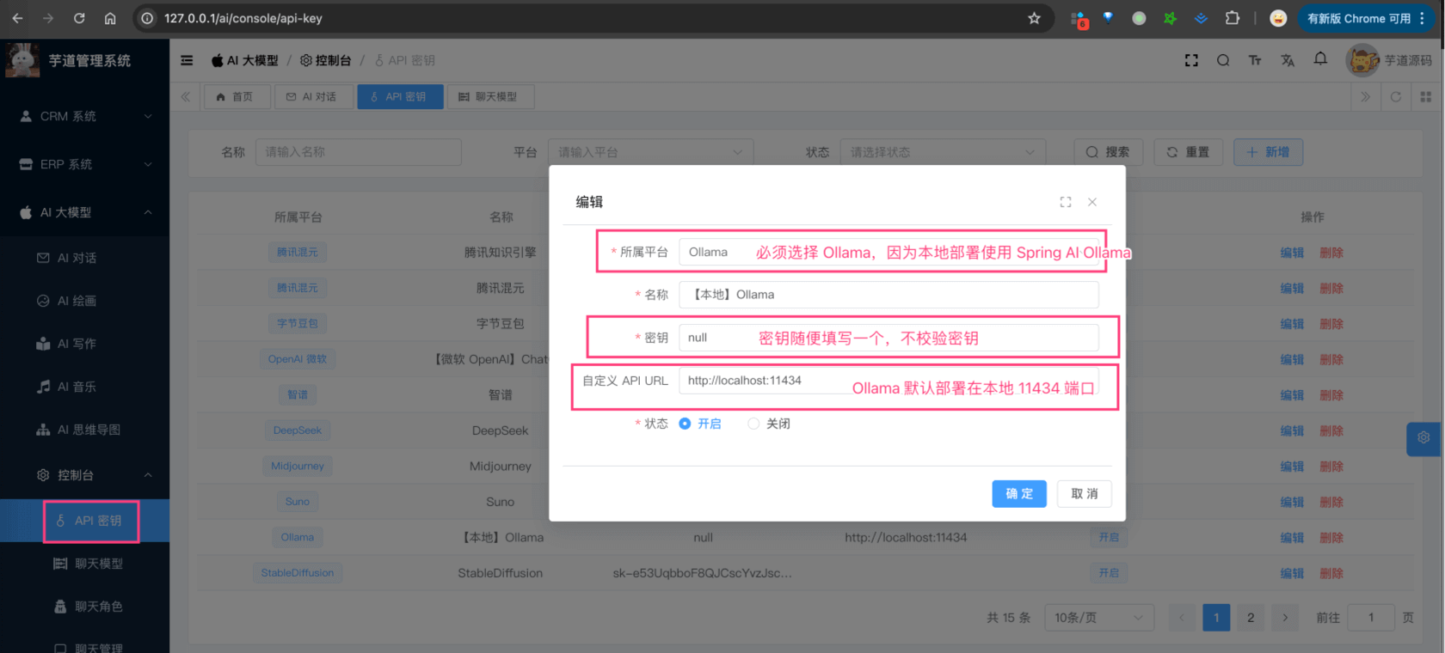Bookmark this page with star icon
This screenshot has width=1445, height=653.
pos(1034,18)
